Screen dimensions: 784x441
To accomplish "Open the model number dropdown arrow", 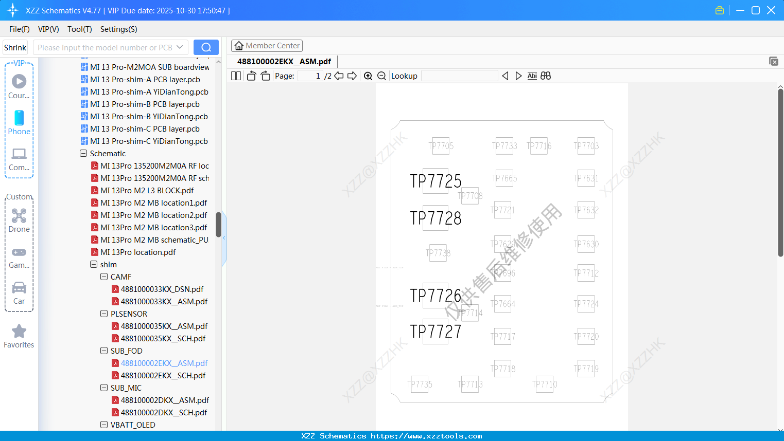I will 180,47.
